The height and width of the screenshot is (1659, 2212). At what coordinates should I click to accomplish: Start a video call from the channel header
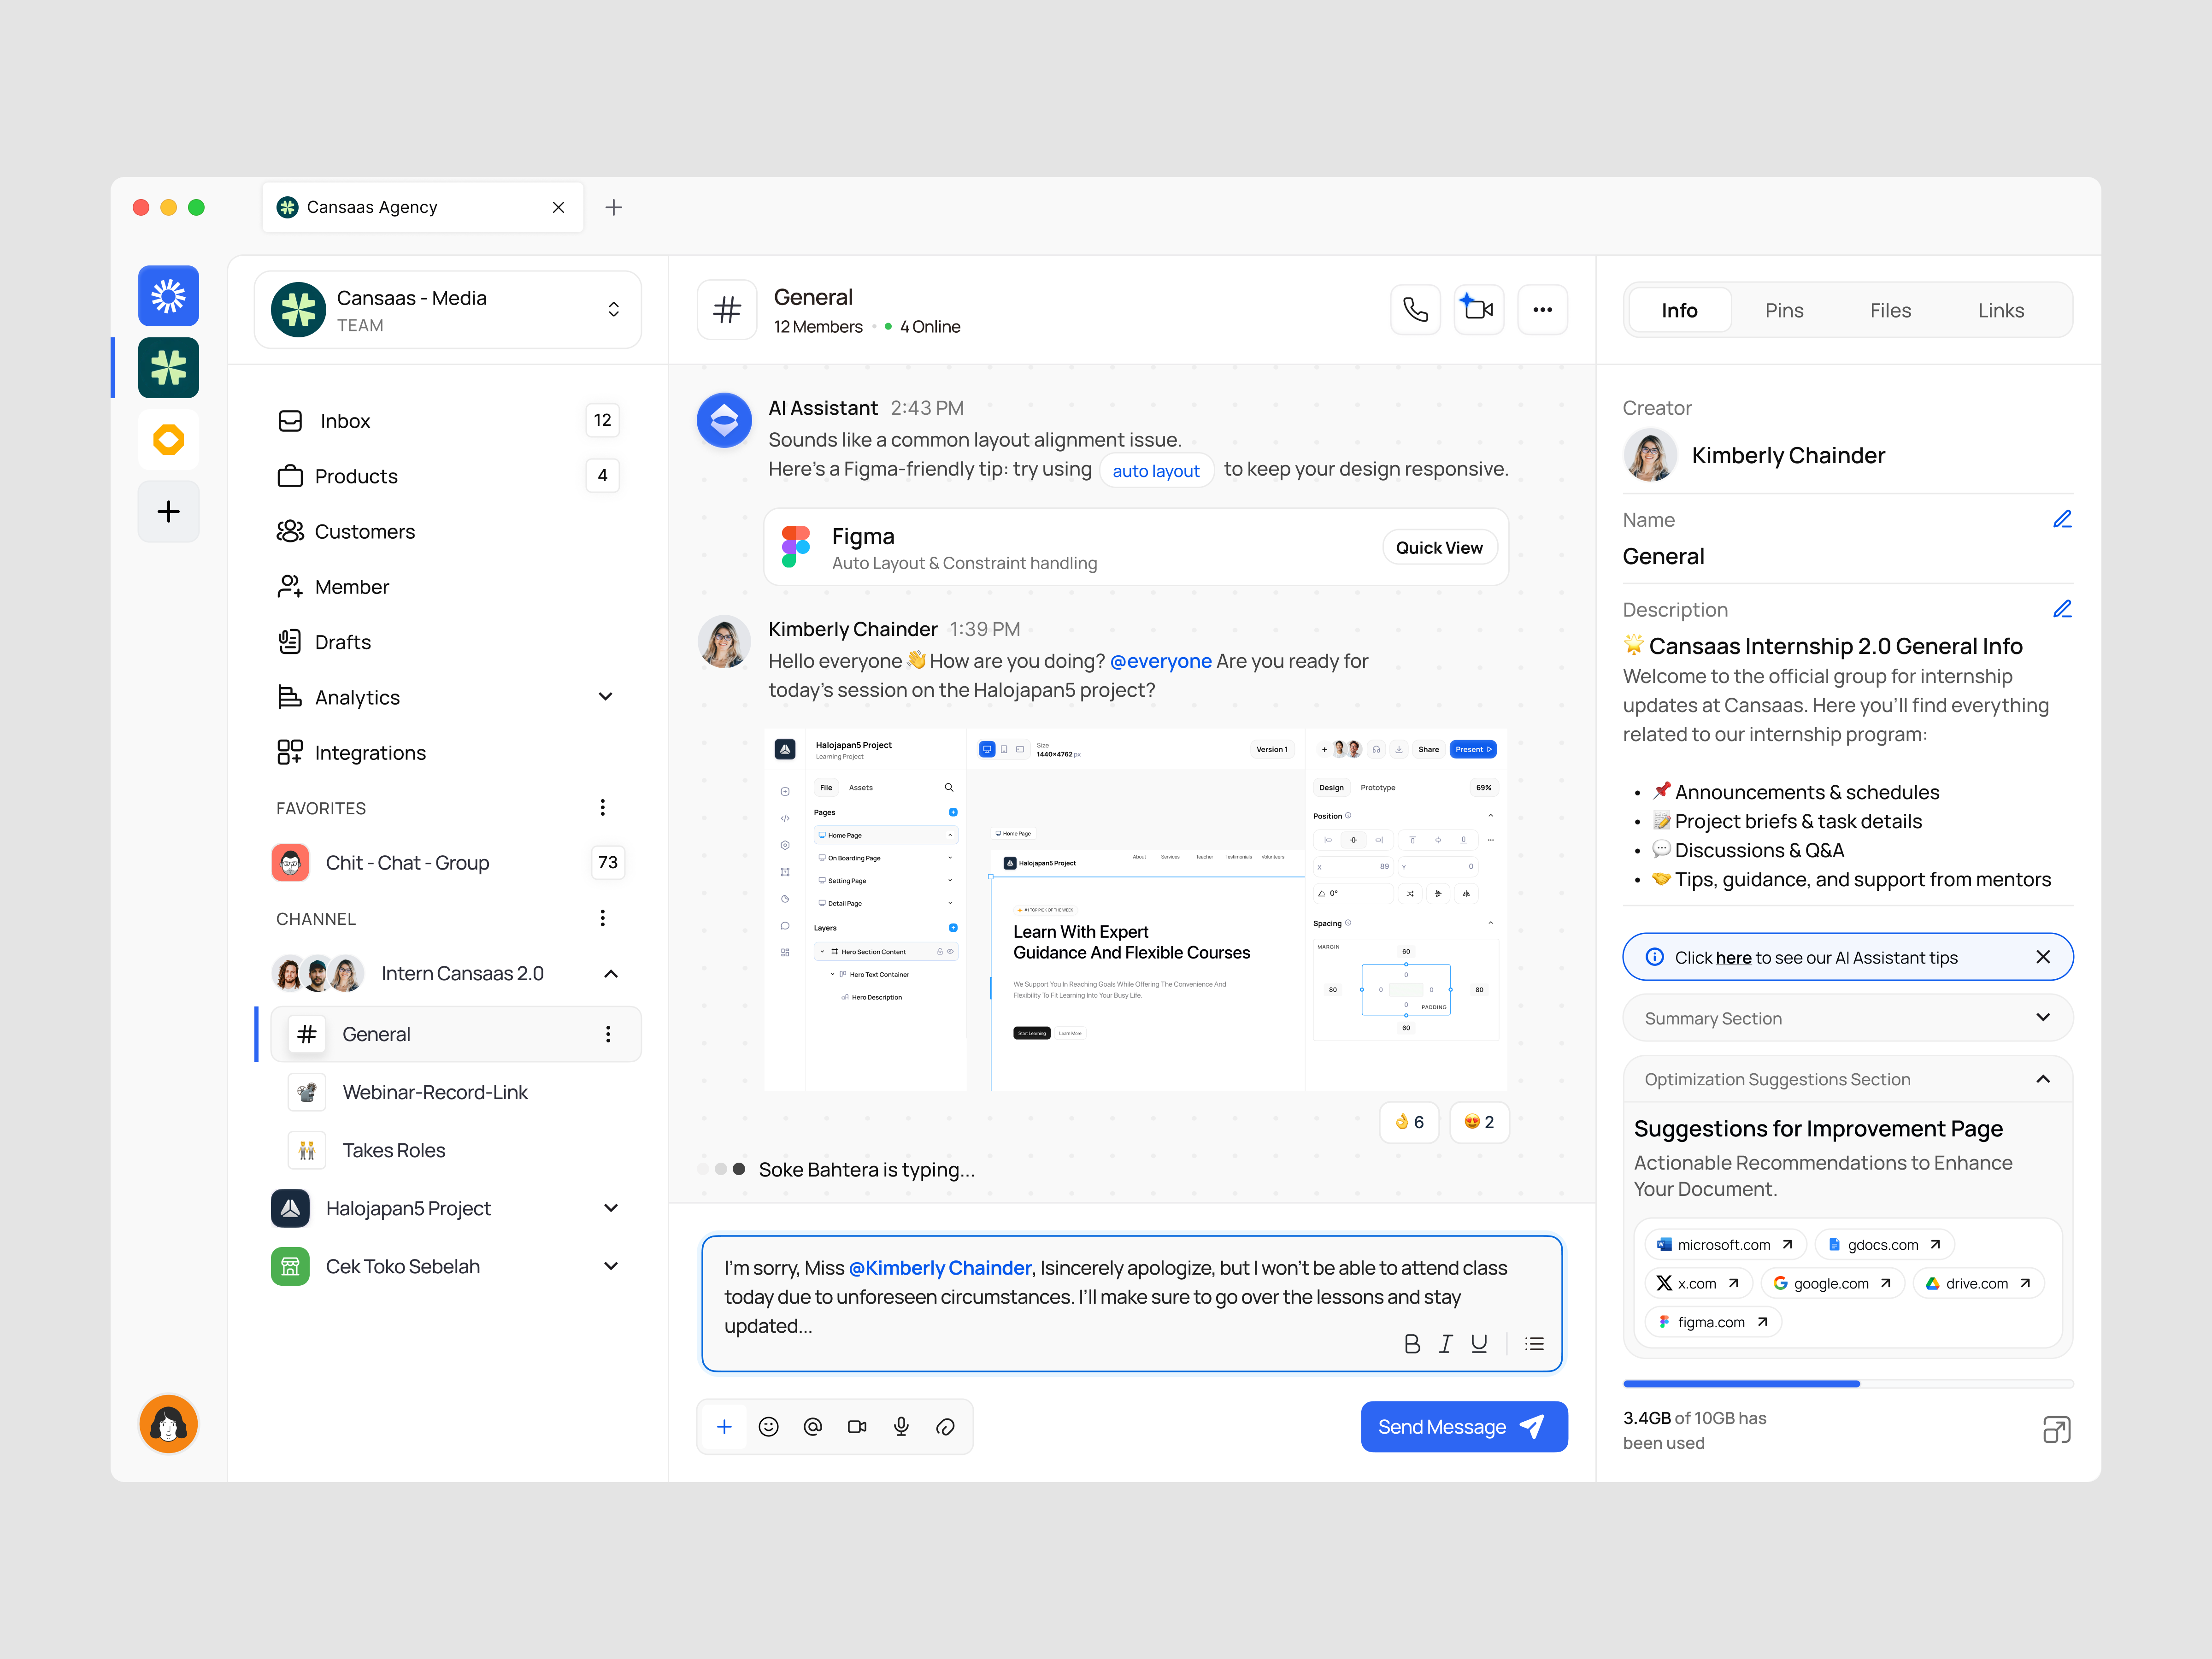pos(1479,309)
